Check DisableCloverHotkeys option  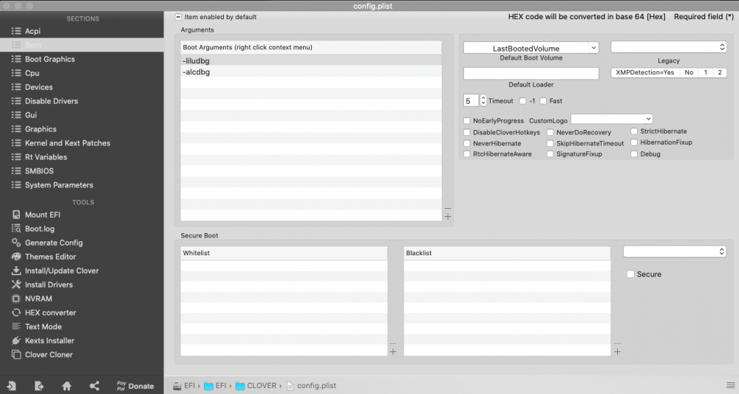coord(466,132)
